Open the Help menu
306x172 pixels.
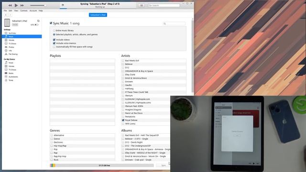click(x=41, y=11)
